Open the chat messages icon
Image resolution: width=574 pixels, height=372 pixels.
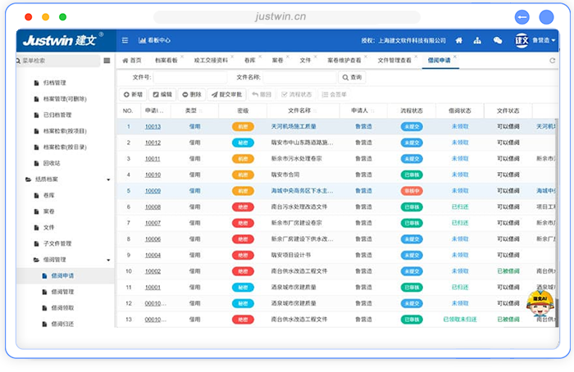pos(497,40)
